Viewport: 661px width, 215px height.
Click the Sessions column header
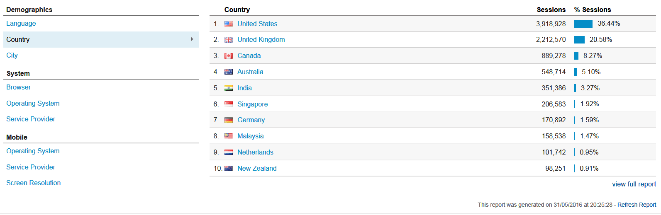coord(551,10)
